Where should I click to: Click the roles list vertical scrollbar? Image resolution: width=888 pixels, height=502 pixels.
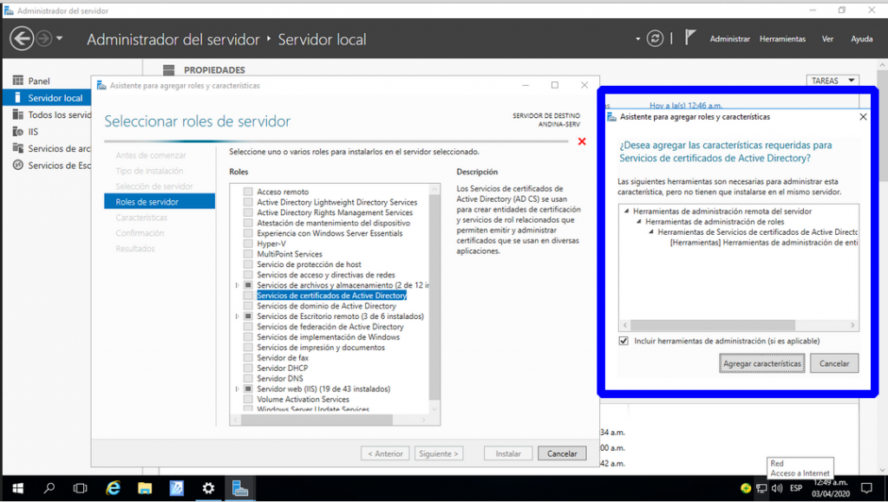point(434,297)
